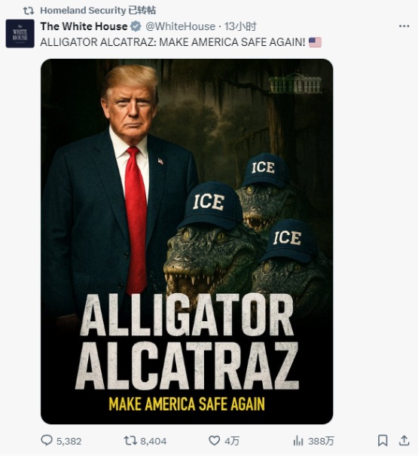The width and height of the screenshot is (418, 456).
Task: Click the @WhiteHouse handle
Action: [x=180, y=26]
